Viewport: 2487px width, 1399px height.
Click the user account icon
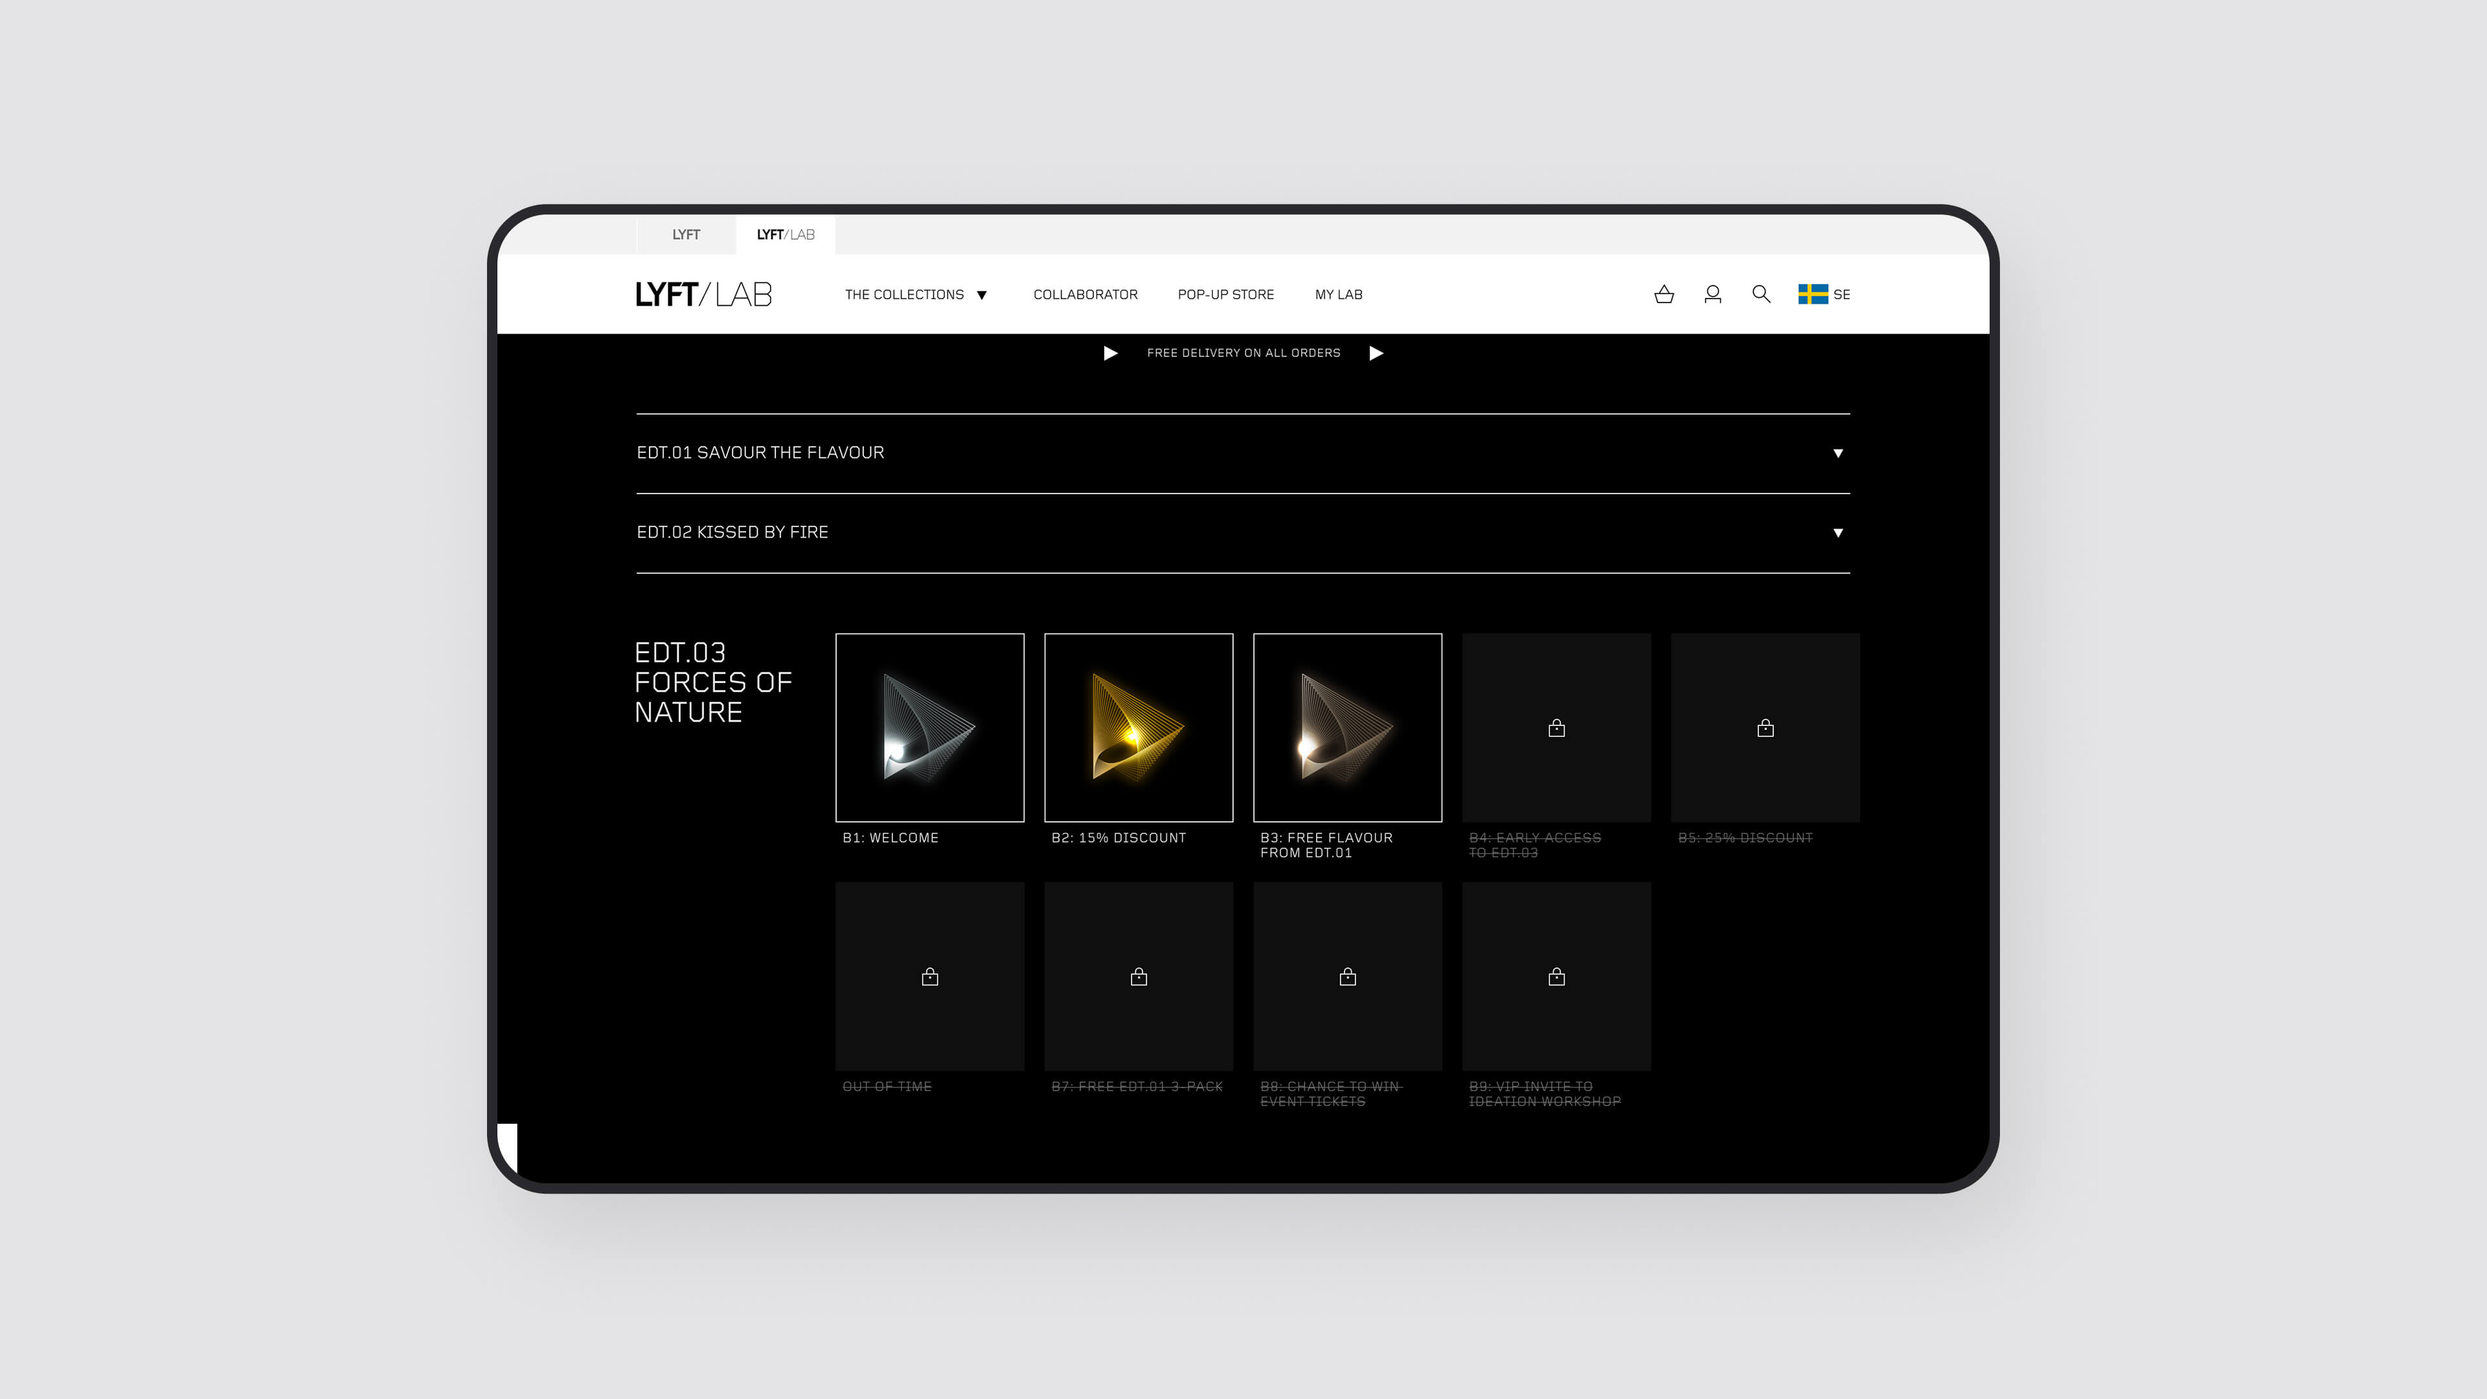point(1712,295)
